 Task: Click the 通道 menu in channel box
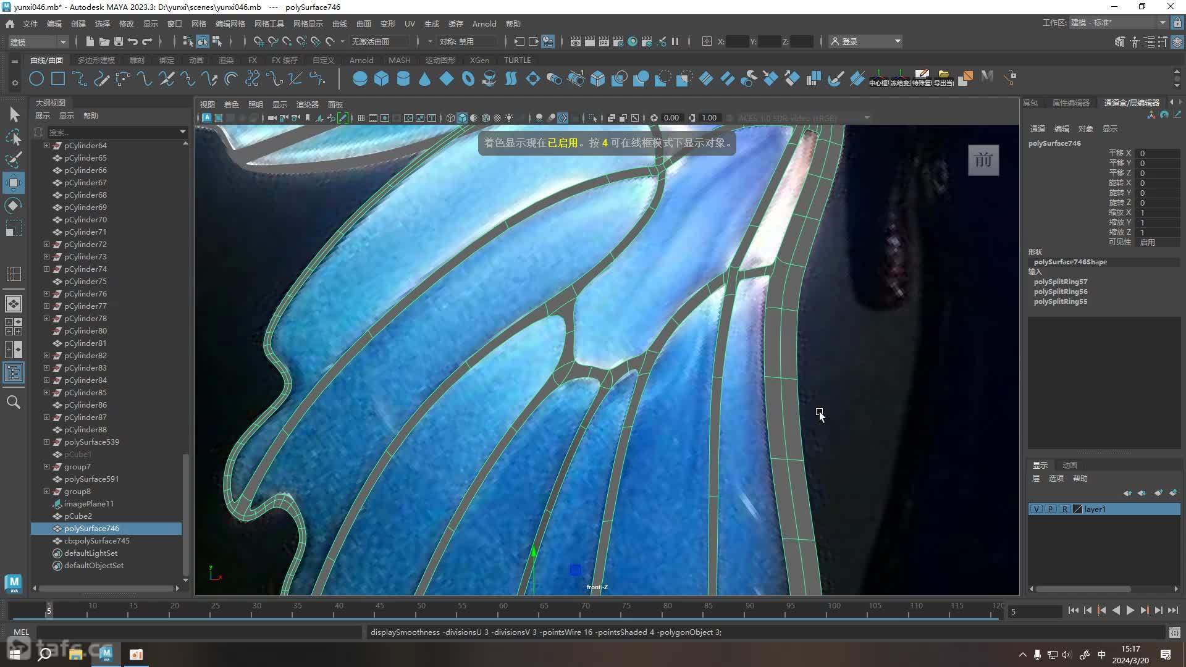pyautogui.click(x=1038, y=129)
